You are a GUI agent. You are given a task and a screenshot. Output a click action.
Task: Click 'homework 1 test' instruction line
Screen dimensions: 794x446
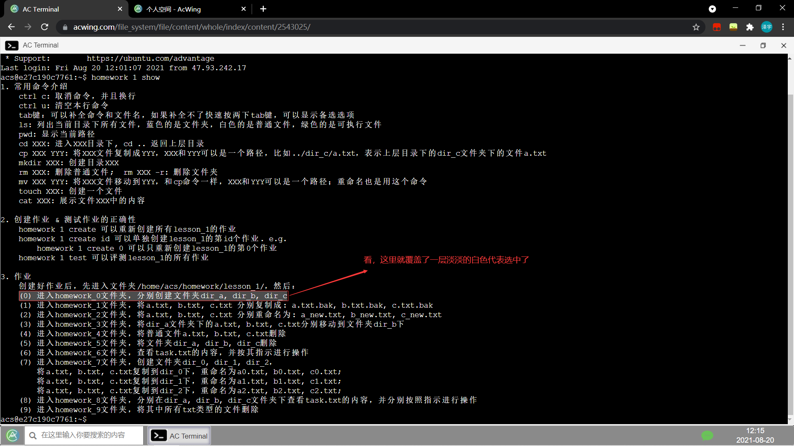(x=113, y=258)
